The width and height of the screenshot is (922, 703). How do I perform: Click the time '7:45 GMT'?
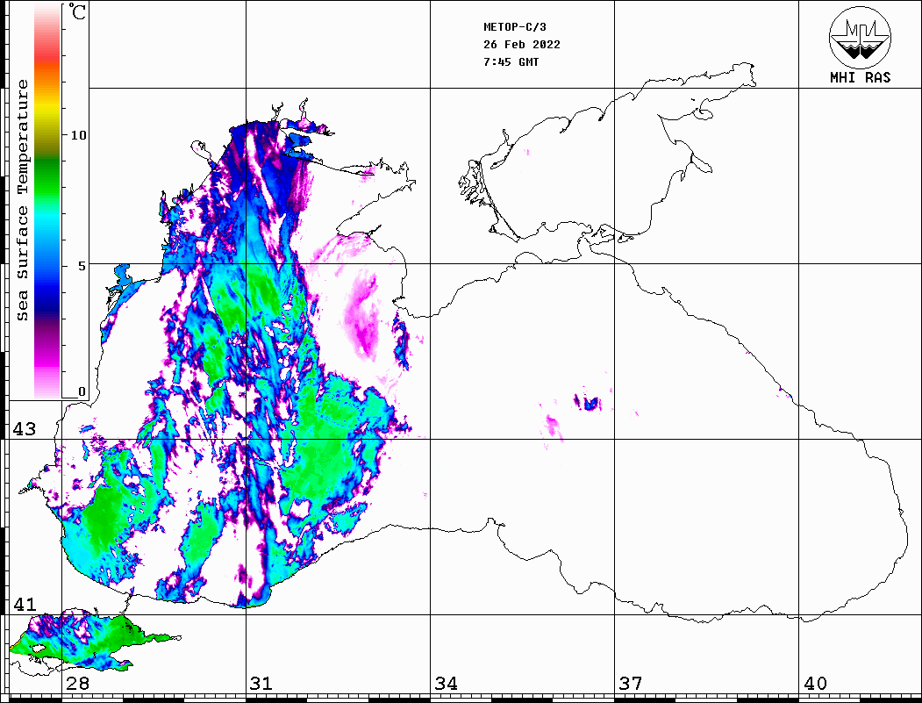tap(511, 61)
